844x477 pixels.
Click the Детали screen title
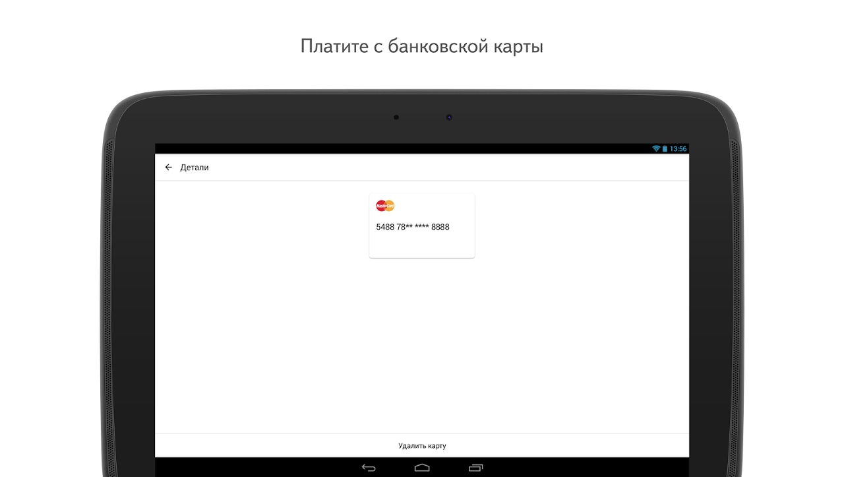[195, 168]
